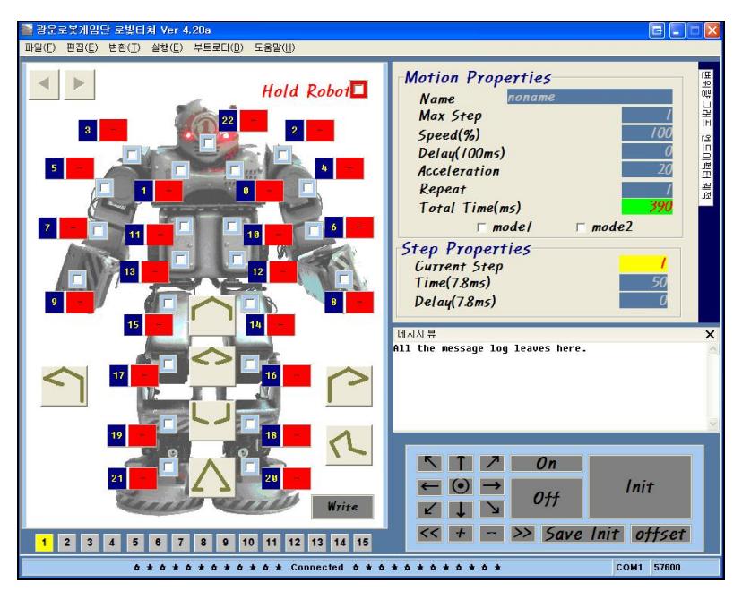Image resolution: width=742 pixels, height=591 pixels.
Task: Click the Init button
Action: click(x=640, y=486)
